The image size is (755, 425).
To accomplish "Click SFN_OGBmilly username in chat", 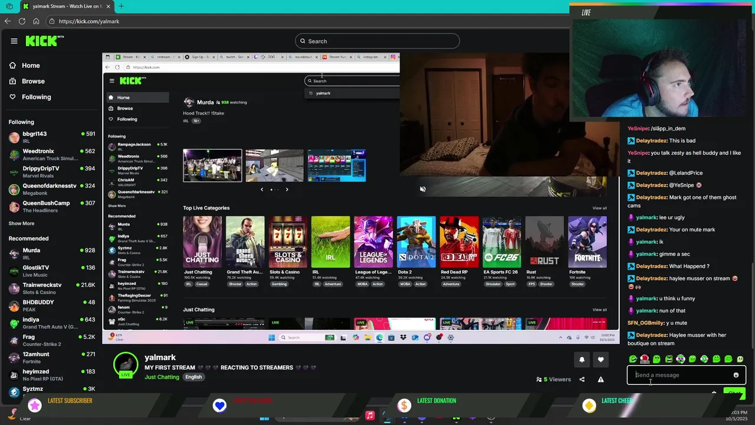I will (645, 323).
